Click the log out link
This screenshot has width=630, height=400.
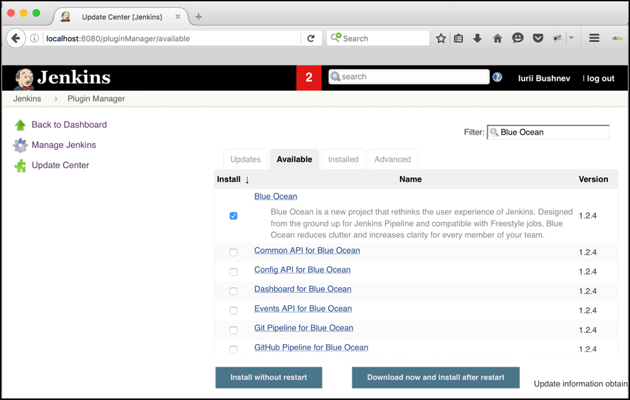(x=600, y=79)
